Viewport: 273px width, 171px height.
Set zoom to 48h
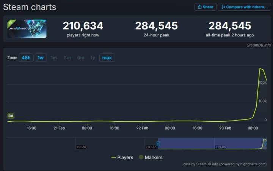pyautogui.click(x=26, y=58)
